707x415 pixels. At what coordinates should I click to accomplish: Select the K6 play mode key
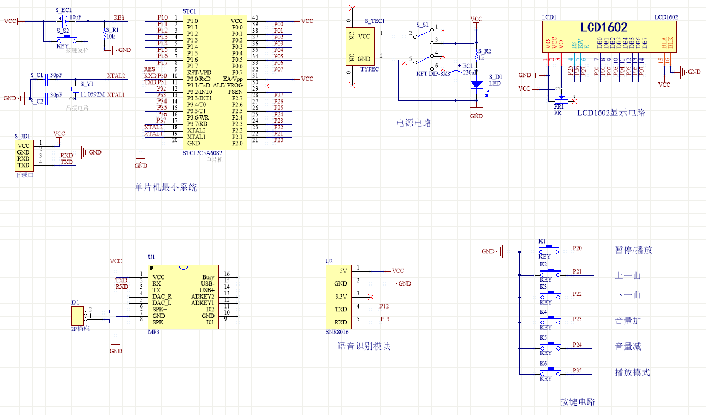click(549, 372)
